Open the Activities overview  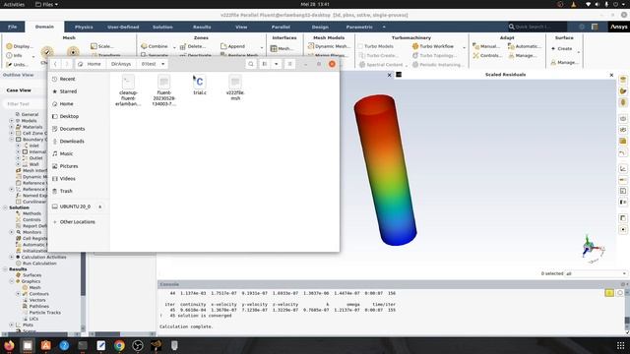(x=14, y=4)
